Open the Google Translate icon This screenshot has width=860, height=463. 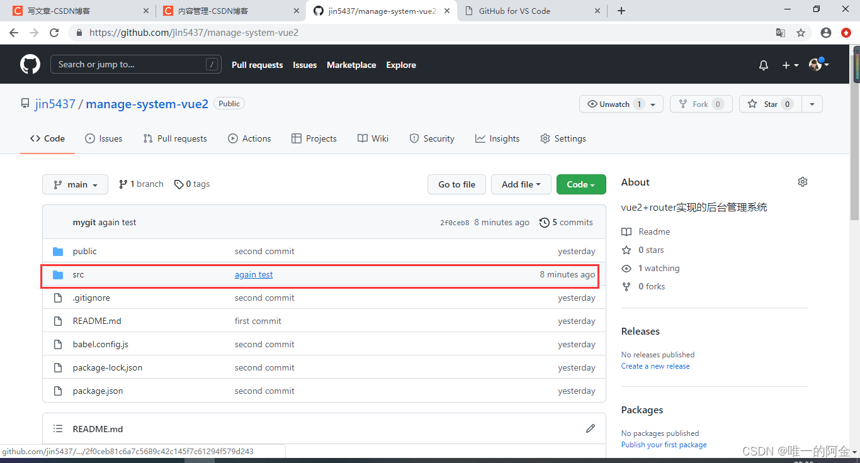click(781, 33)
